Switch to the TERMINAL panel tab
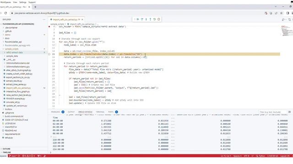293x164 pixels. [100, 112]
